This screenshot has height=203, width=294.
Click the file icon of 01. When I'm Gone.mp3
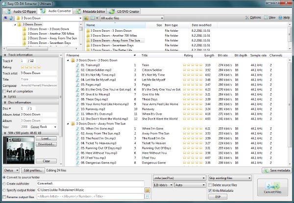click(77, 128)
